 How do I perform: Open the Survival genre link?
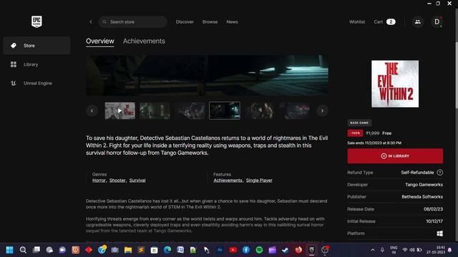[137, 181]
